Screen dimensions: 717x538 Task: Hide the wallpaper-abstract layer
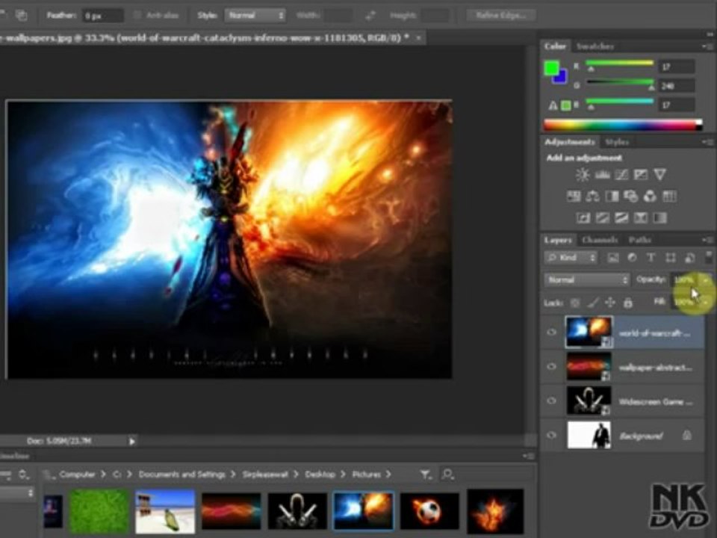[x=552, y=367]
